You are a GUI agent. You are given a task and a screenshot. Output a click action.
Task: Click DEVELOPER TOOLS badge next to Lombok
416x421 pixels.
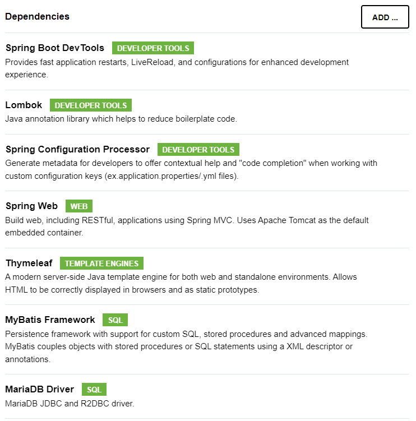[x=90, y=105]
